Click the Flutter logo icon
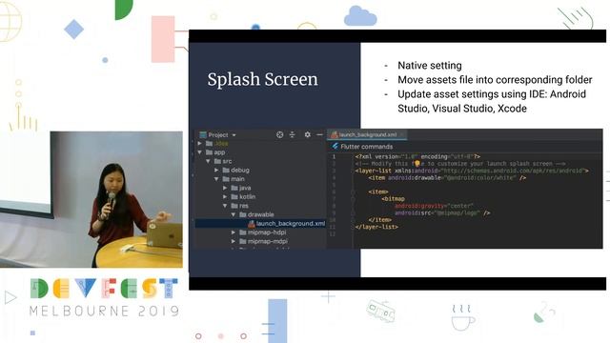This screenshot has height=343, width=610. pos(335,146)
